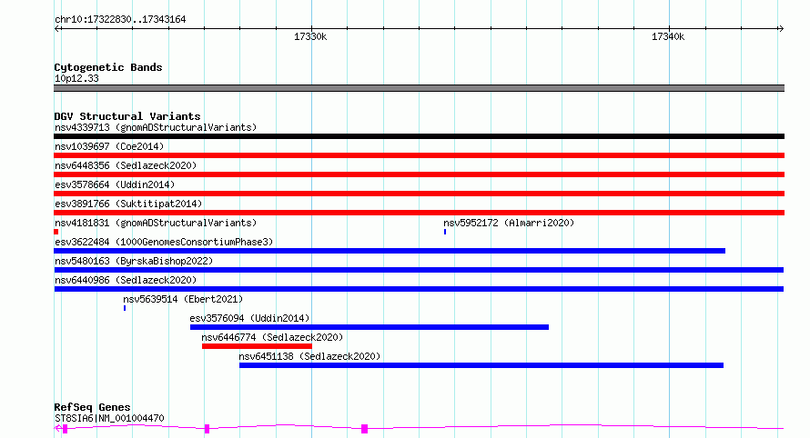Screen dimensions: 810x438
Task: Select the gray 10p12.33 cytogenetic band bar
Action: click(419, 88)
